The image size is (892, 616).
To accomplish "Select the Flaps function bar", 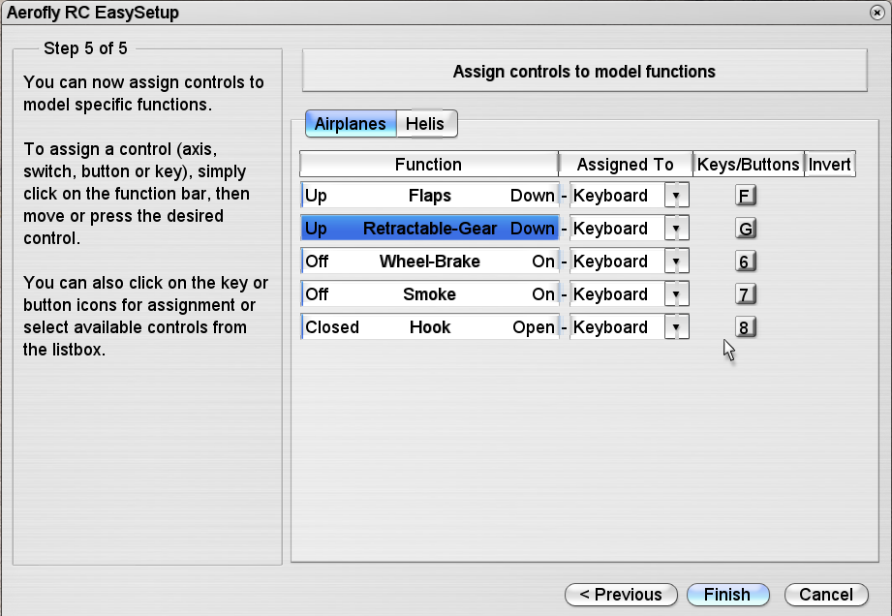I will click(x=429, y=196).
